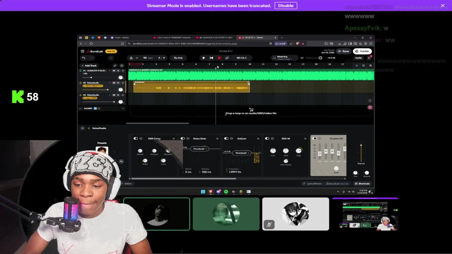The height and width of the screenshot is (254, 452).
Task: Remove the EQ3-M effect
Action: [306, 138]
